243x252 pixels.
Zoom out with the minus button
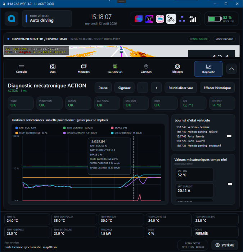click(x=143, y=88)
